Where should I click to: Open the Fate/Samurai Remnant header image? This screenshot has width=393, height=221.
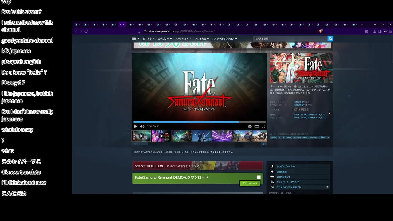(301, 68)
